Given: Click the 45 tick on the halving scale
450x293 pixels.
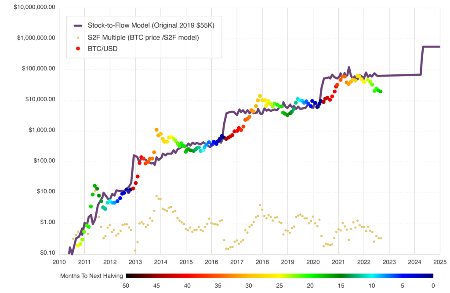Looking at the screenshot, I should coord(156,286).
